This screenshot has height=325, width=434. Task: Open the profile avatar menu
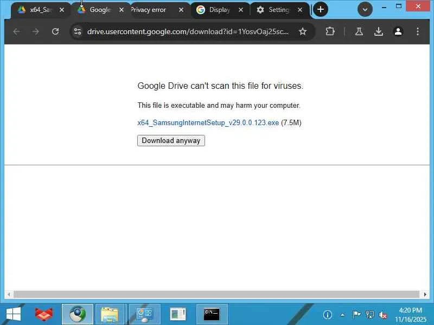[398, 31]
